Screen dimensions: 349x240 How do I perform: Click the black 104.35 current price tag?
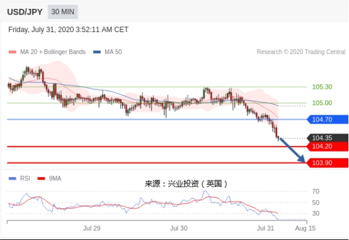[328, 138]
